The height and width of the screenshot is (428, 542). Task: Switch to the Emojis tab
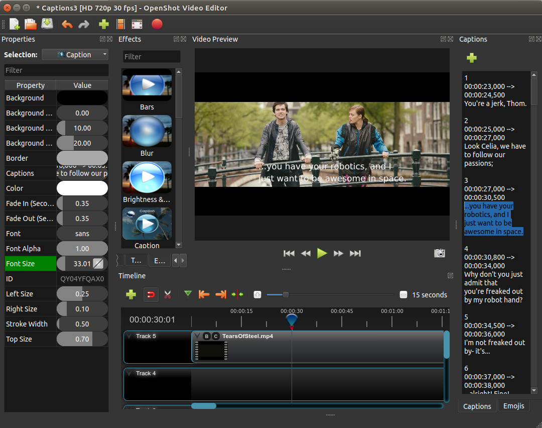click(x=514, y=406)
